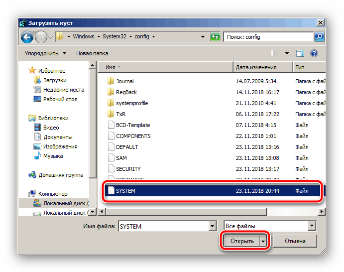
Task: Click the config breadcrumb segment
Action: [142, 36]
